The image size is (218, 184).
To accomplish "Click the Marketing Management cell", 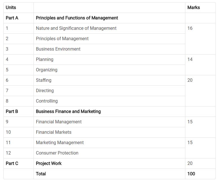I will click(x=60, y=143).
